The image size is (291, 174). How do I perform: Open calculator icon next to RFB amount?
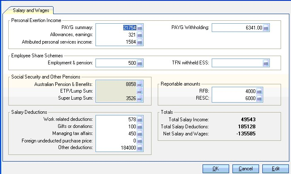pyautogui.click(x=259, y=92)
